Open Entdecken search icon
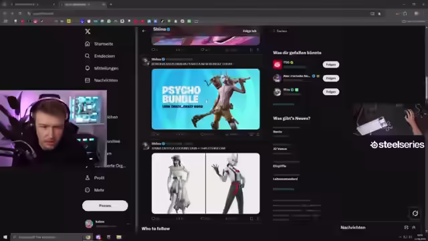Screen dimensions: 428x241 coord(88,56)
